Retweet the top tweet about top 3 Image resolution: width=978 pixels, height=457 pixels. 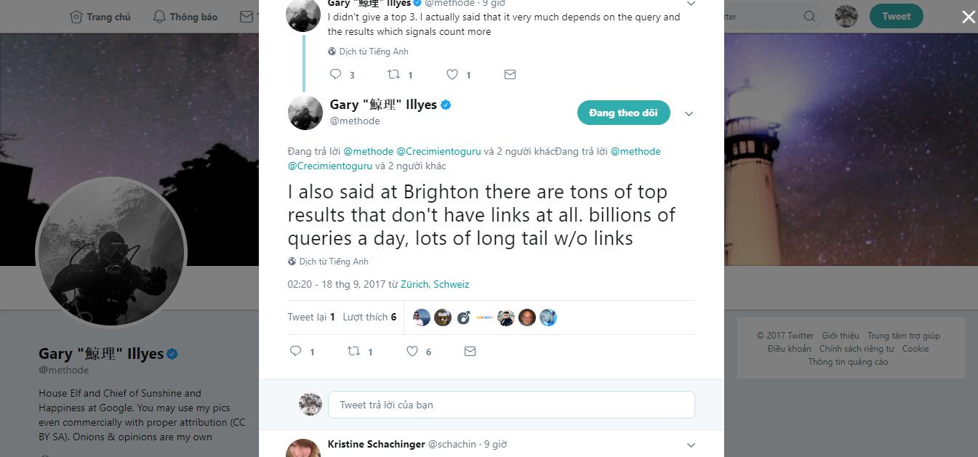tap(393, 74)
